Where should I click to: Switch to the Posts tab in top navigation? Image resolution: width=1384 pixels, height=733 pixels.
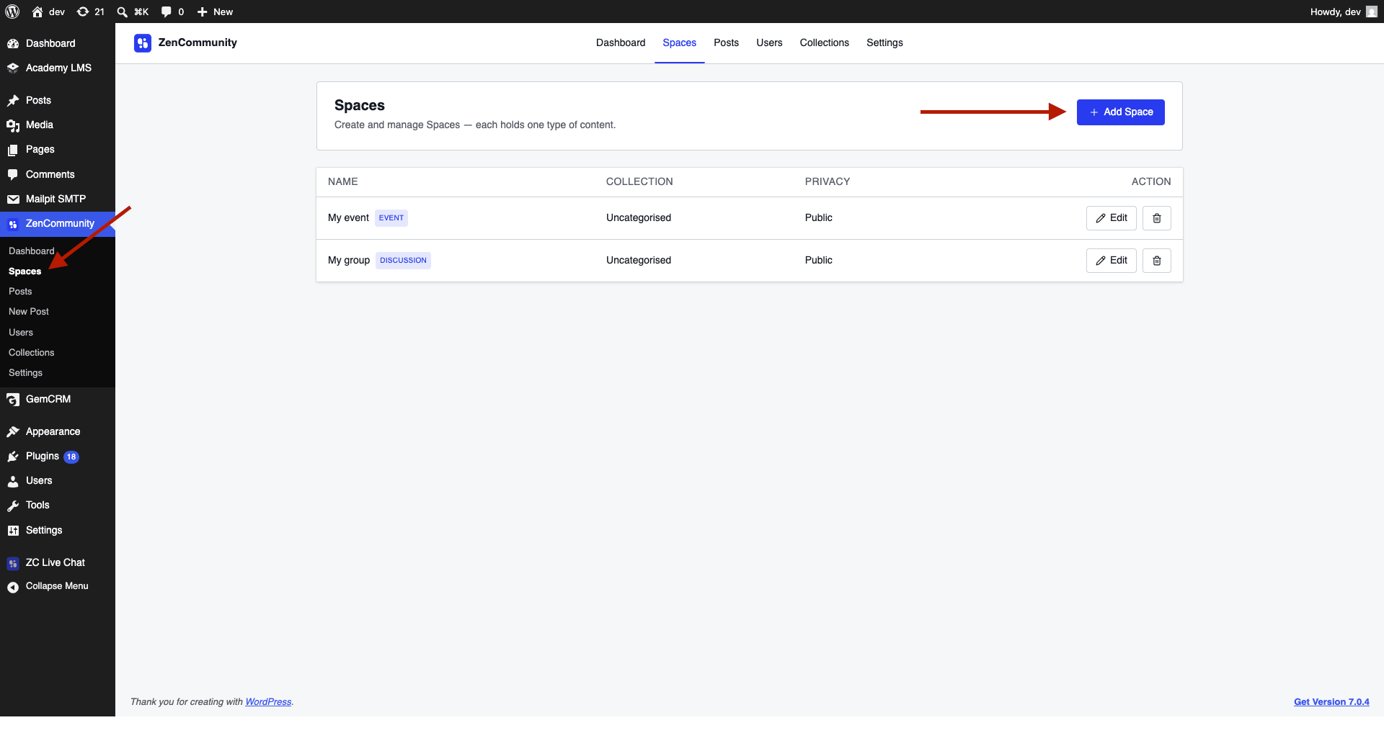[726, 42]
